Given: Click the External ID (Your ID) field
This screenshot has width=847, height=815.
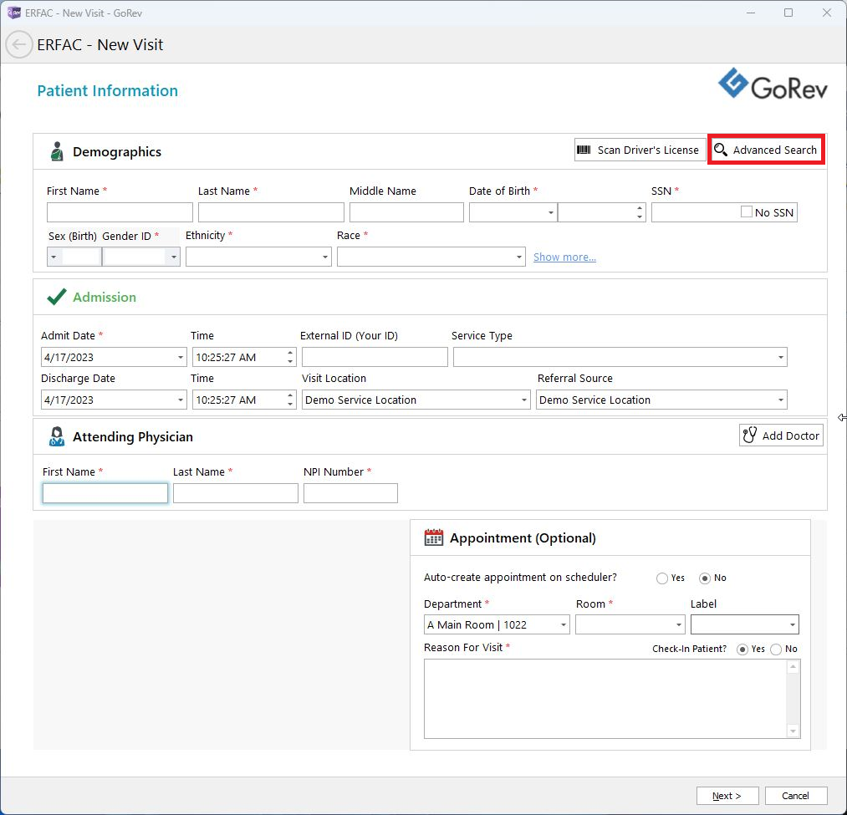Looking at the screenshot, I should (x=375, y=357).
